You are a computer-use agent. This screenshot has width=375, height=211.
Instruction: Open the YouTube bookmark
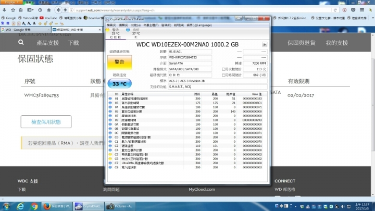[48, 18]
